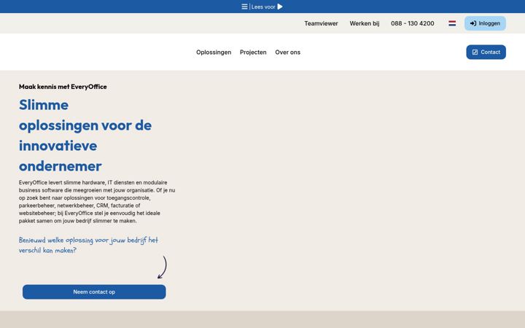Click the heading Slimme oplossingen voor de innovatieve ondernemer
Viewport: 525px width, 328px height.
click(85, 136)
